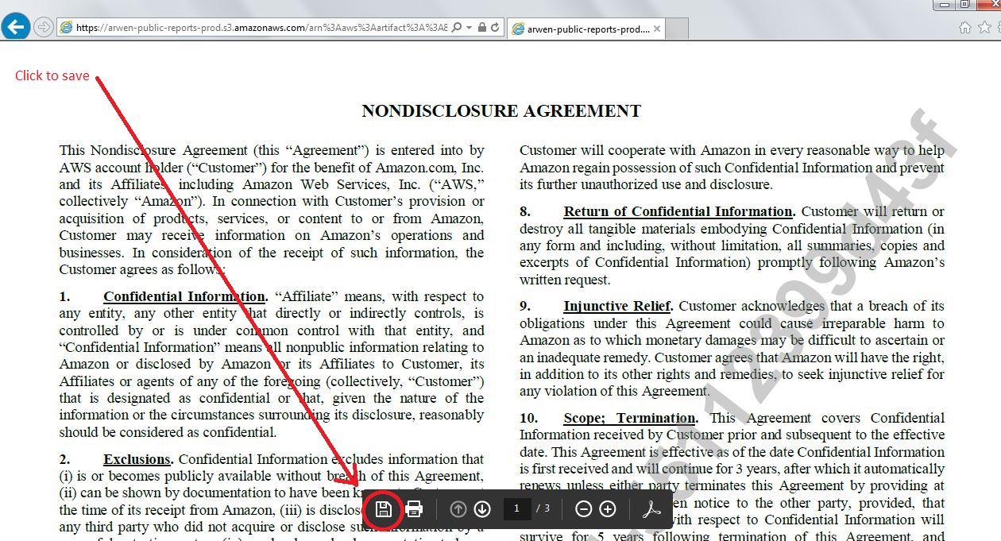1001x541 pixels.
Task: Save the PDF with floppy disk icon
Action: 384,509
